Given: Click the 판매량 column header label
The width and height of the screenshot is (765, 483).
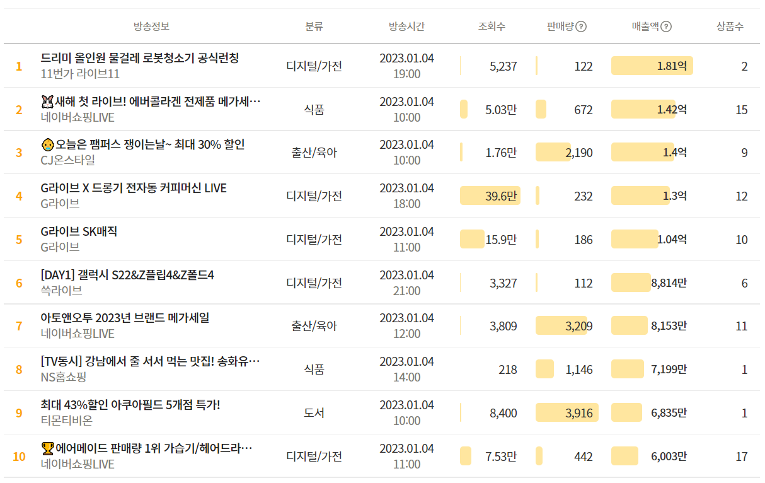Looking at the screenshot, I should pyautogui.click(x=560, y=26).
